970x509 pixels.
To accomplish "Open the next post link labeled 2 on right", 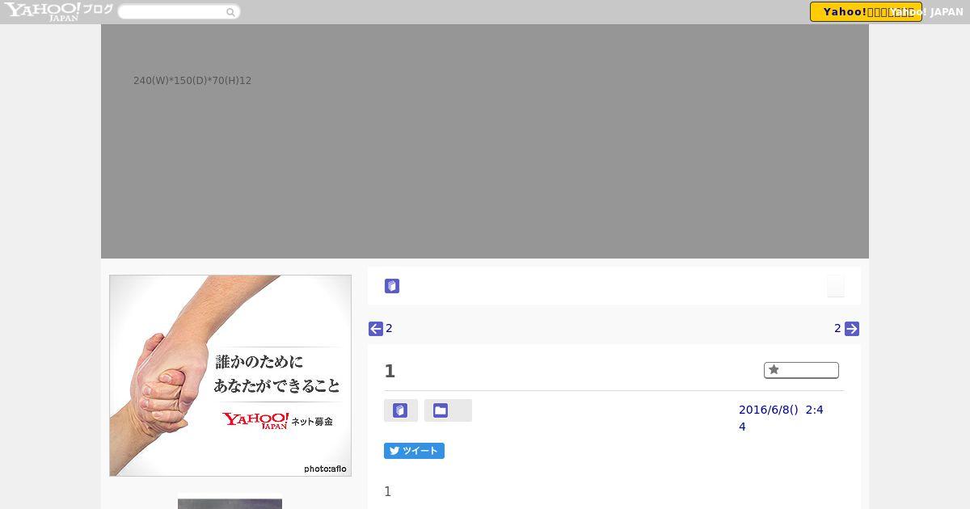I will click(837, 329).
